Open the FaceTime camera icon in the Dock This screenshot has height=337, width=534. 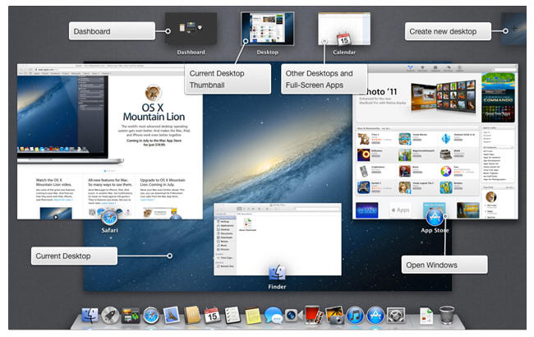pos(293,315)
